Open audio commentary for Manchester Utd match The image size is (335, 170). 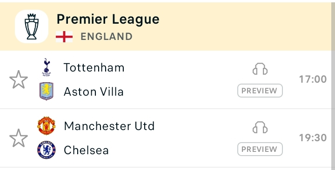click(x=260, y=127)
